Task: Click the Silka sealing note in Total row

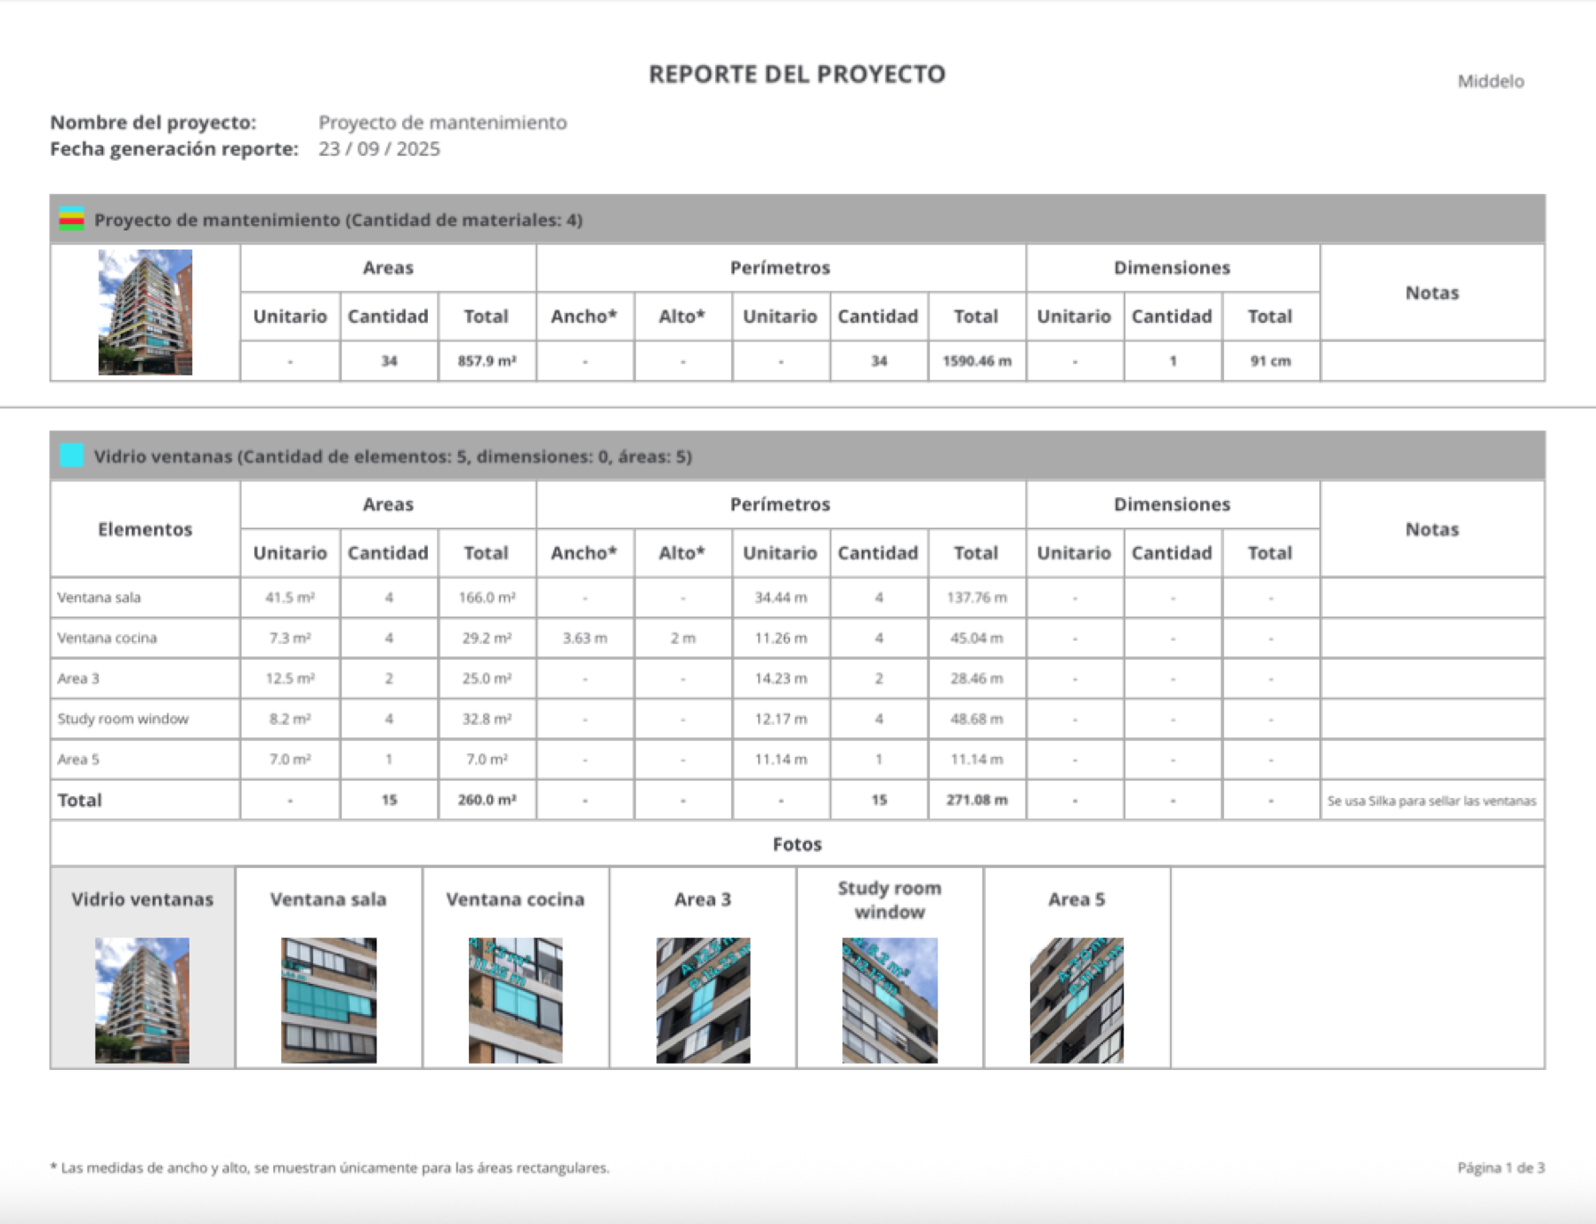Action: tap(1431, 801)
